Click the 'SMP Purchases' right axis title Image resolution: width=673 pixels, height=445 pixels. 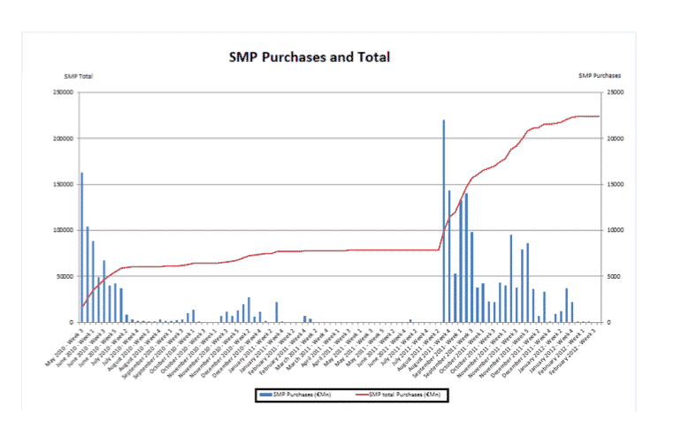click(x=600, y=76)
